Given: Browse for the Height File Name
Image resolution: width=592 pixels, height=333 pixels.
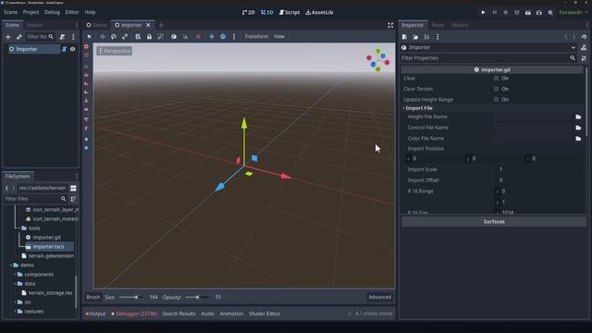Looking at the screenshot, I should click(578, 117).
